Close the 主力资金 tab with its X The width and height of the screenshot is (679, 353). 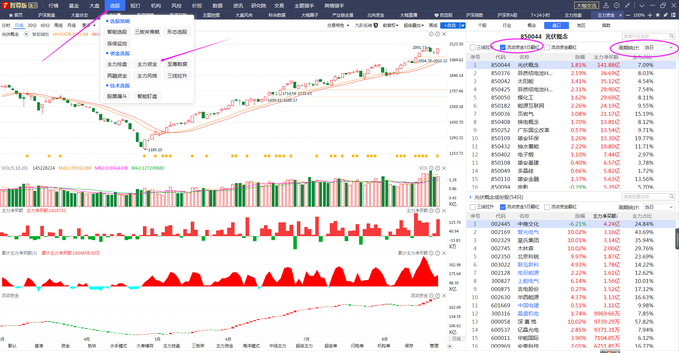pyautogui.click(x=620, y=15)
